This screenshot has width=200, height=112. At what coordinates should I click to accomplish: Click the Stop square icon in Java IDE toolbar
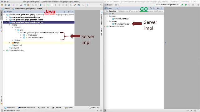(66, 5)
